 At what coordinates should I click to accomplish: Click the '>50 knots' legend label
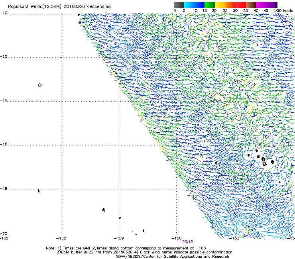click(284, 11)
